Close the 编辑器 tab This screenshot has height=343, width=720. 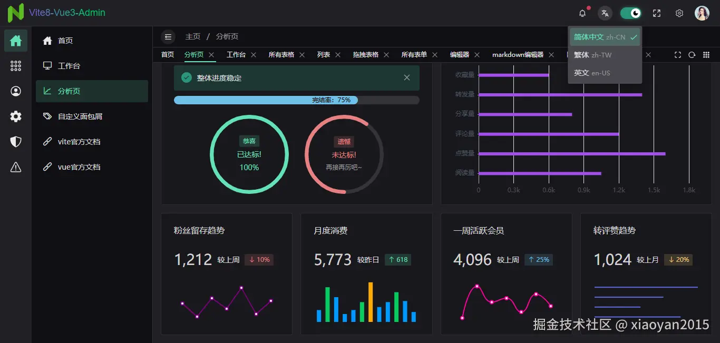click(x=477, y=55)
